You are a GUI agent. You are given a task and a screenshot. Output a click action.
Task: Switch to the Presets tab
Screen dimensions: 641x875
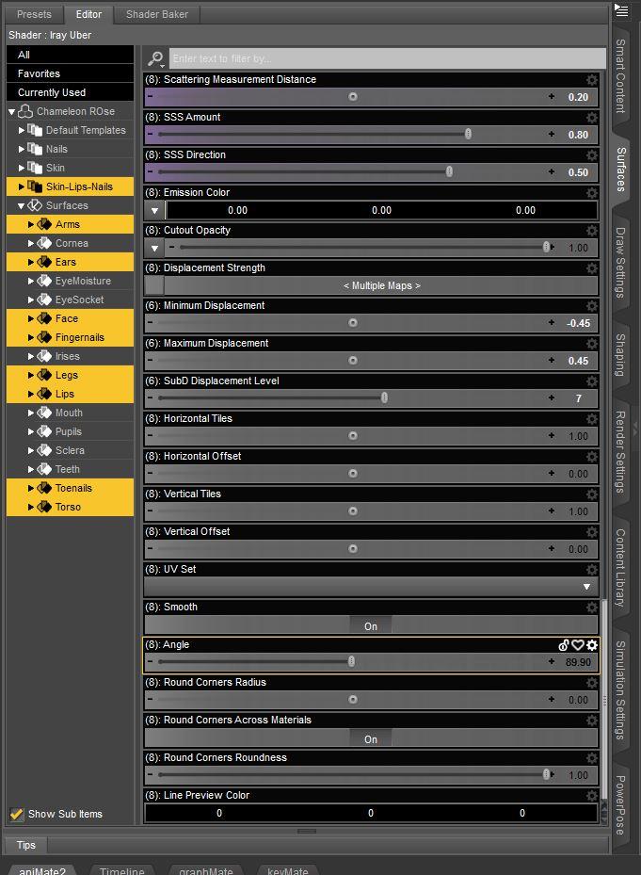(34, 14)
